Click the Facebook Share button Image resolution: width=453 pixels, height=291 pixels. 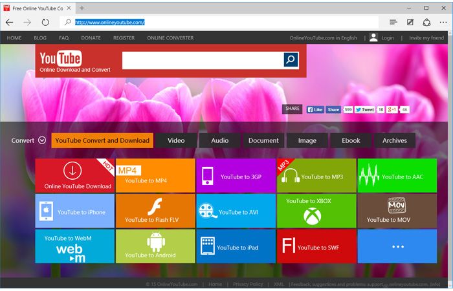pyautogui.click(x=333, y=110)
